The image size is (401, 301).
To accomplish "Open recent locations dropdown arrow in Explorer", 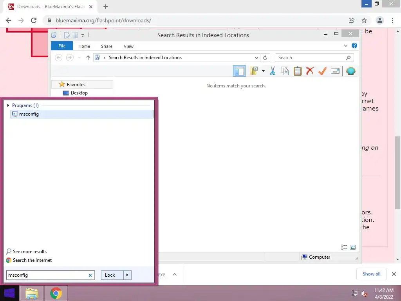I will (79, 58).
